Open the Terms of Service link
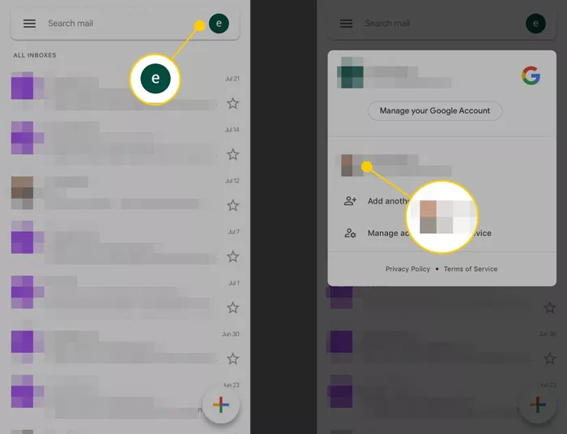This screenshot has height=434, width=567. coord(471,269)
